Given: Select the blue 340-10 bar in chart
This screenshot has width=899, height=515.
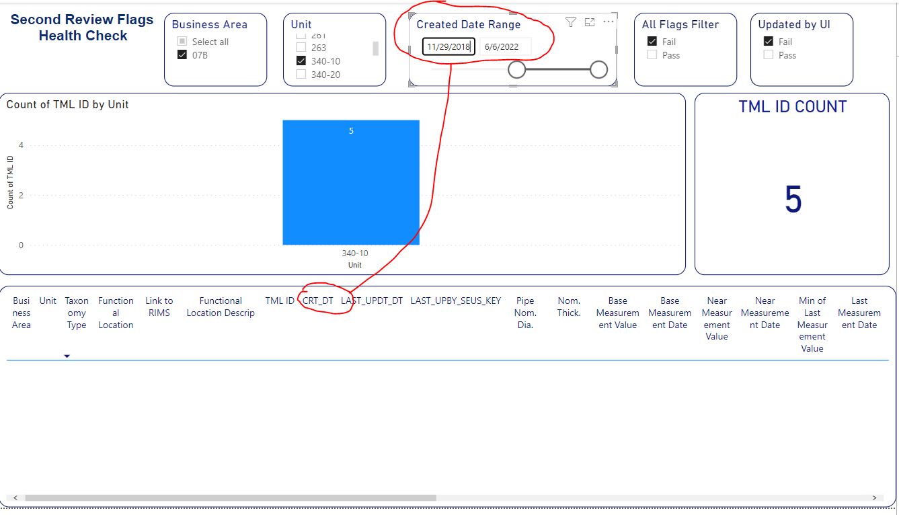Looking at the screenshot, I should [x=351, y=183].
